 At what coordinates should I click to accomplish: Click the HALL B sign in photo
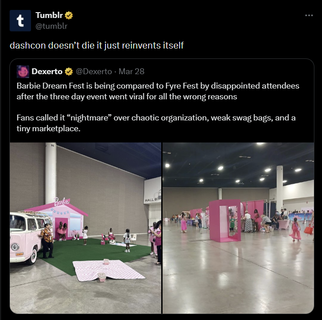coord(151,200)
